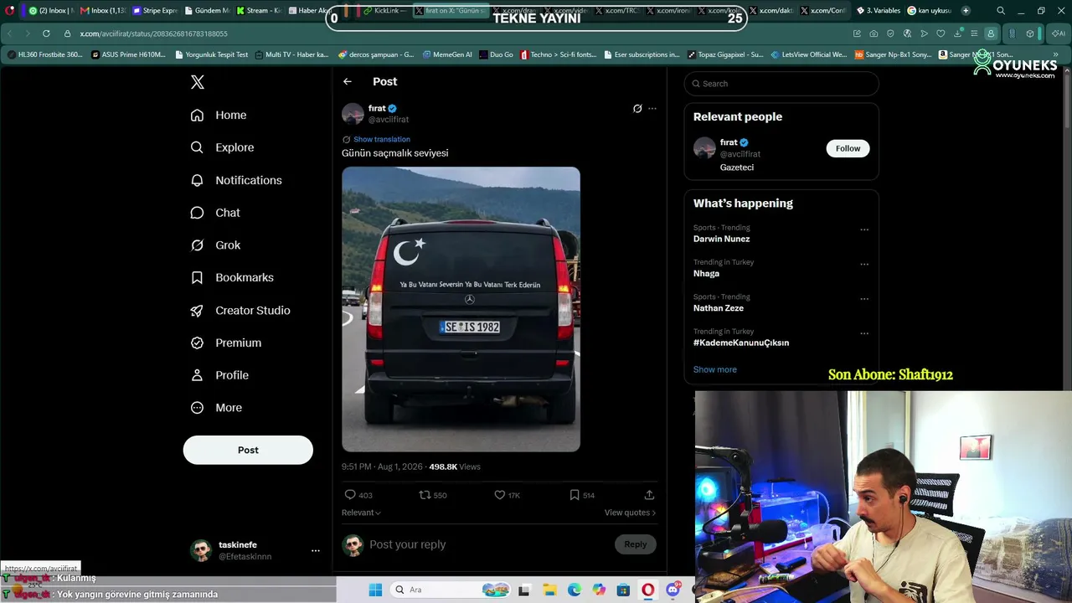The image size is (1072, 603).
Task: Open Explore from the sidebar
Action: [x=222, y=147]
